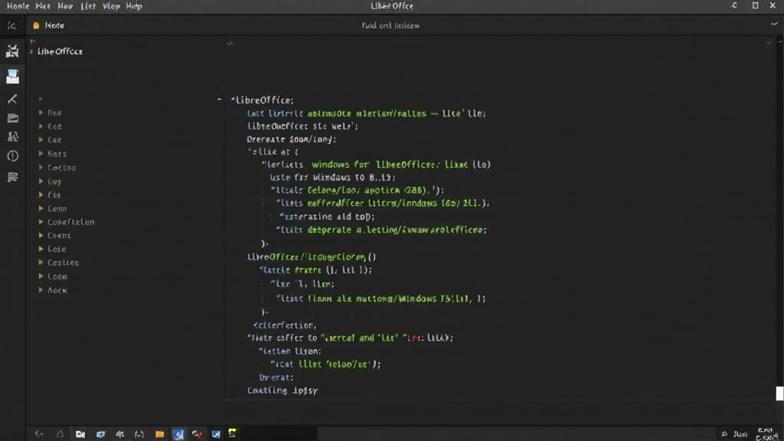Click the code line containing 'windows for'
This screenshot has height=441, width=784.
pyautogui.click(x=375, y=165)
